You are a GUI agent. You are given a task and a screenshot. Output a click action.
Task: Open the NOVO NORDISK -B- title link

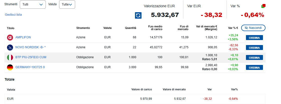(30, 47)
